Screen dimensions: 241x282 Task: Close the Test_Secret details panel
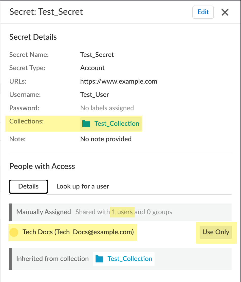pyautogui.click(x=225, y=12)
